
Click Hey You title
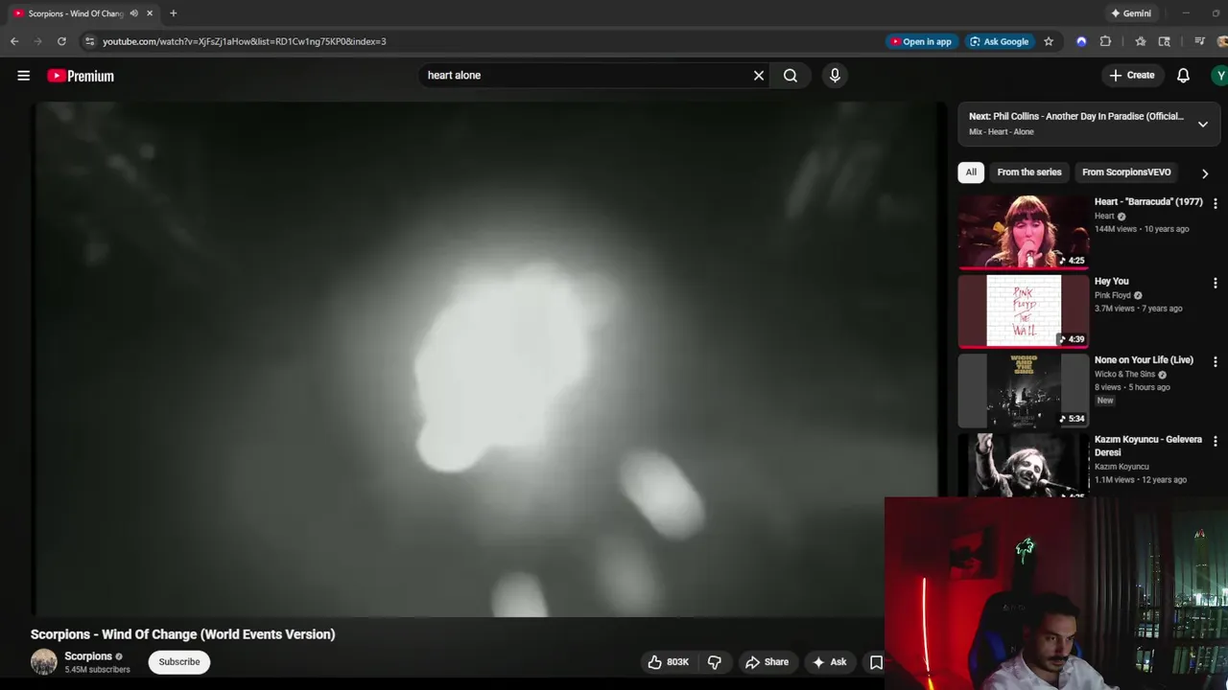tap(1112, 282)
